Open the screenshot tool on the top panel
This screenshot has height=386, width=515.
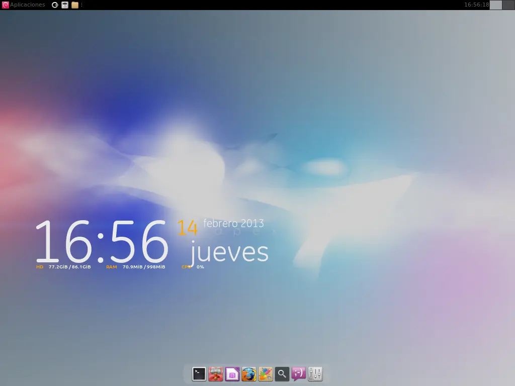click(x=65, y=5)
